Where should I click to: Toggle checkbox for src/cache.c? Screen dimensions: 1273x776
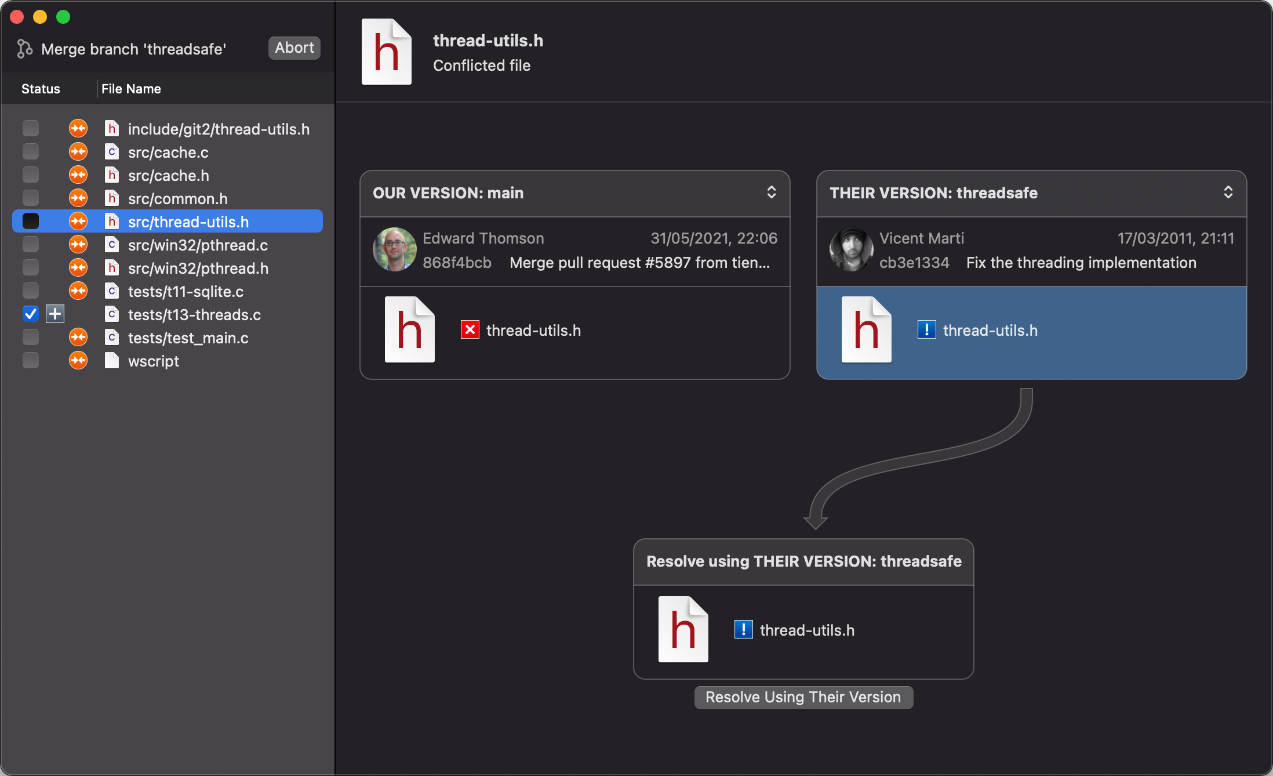click(31, 151)
